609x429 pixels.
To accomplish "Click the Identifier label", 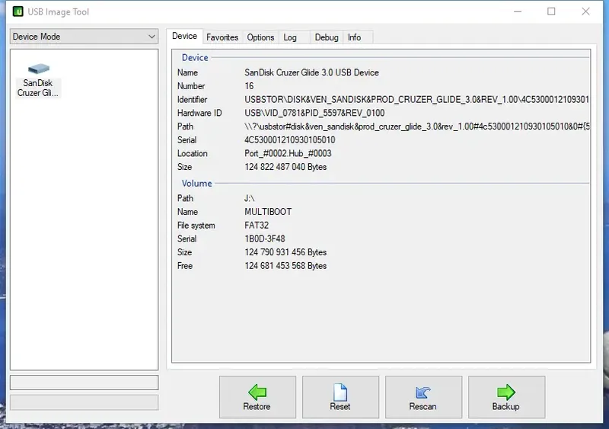I will tap(193, 100).
